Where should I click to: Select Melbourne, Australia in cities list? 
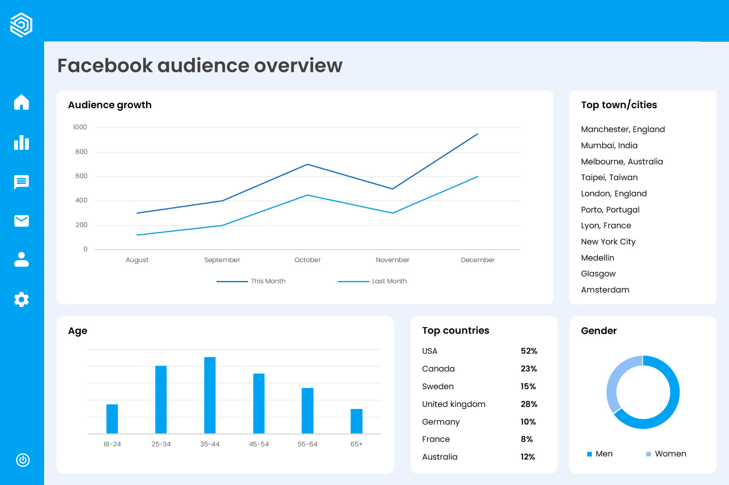click(x=622, y=162)
